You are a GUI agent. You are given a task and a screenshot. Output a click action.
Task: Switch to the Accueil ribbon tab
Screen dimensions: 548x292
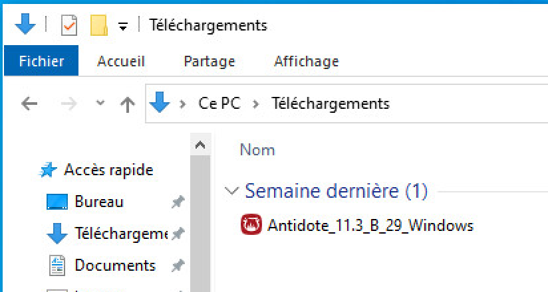click(121, 62)
